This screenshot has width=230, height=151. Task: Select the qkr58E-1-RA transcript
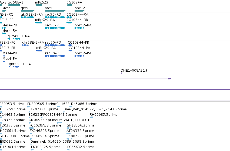pos(14,39)
